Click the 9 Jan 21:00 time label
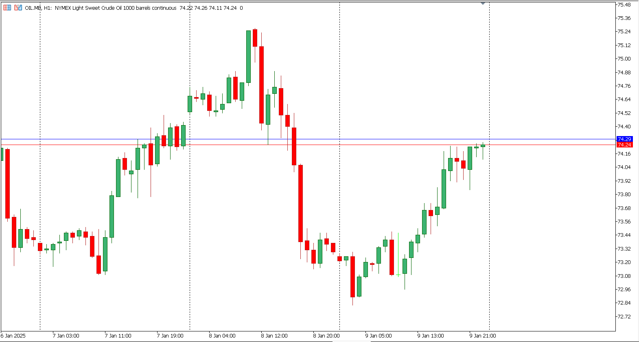The image size is (639, 342). pyautogui.click(x=483, y=336)
